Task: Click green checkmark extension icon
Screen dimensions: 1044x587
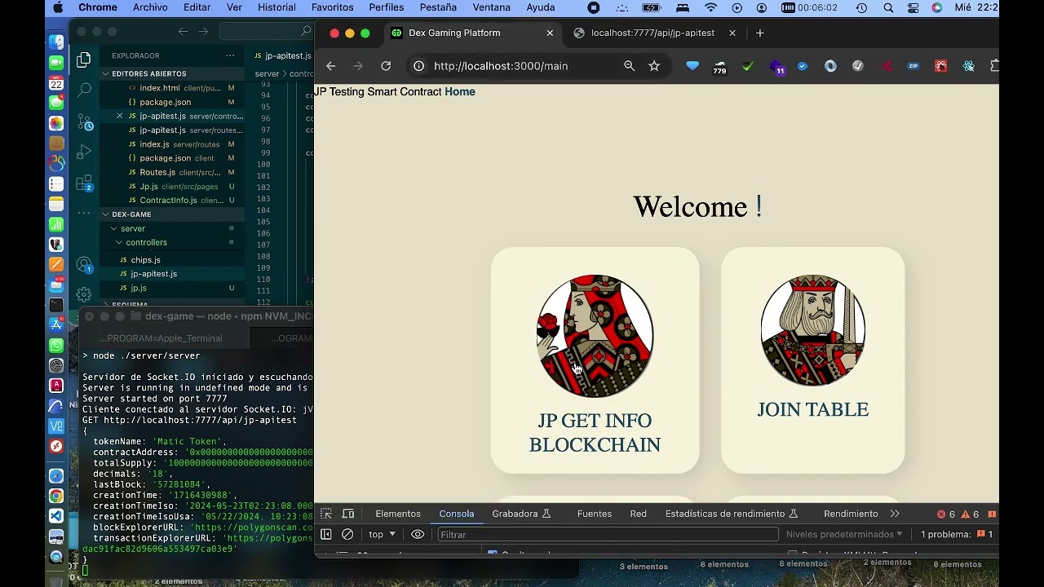Action: tap(748, 66)
